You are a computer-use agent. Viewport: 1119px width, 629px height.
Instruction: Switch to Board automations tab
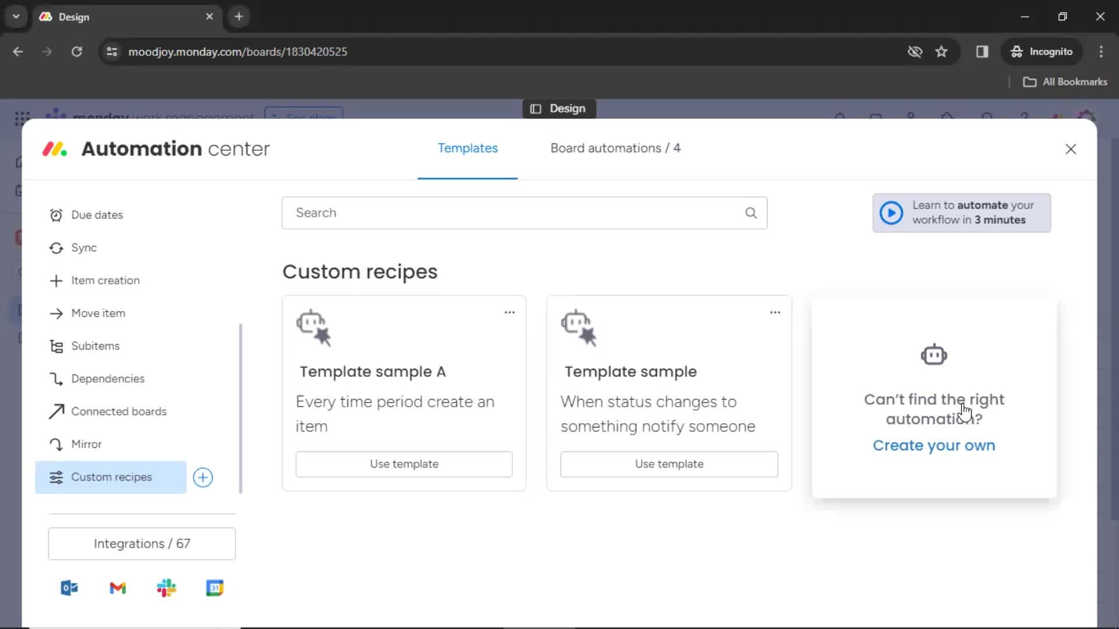[x=615, y=147]
